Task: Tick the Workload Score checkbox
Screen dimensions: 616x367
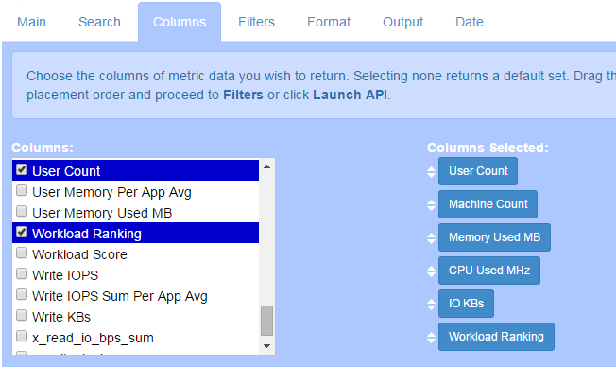Action: 22,253
